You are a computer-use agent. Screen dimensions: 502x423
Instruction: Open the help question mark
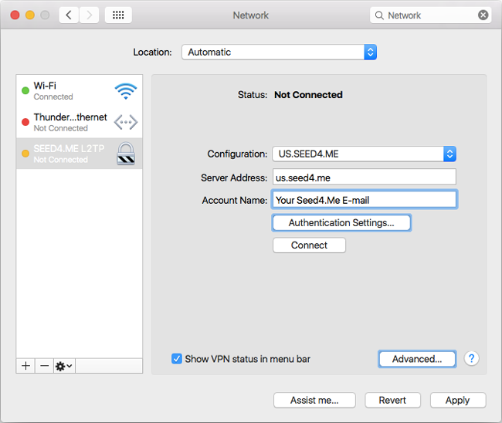tap(471, 358)
